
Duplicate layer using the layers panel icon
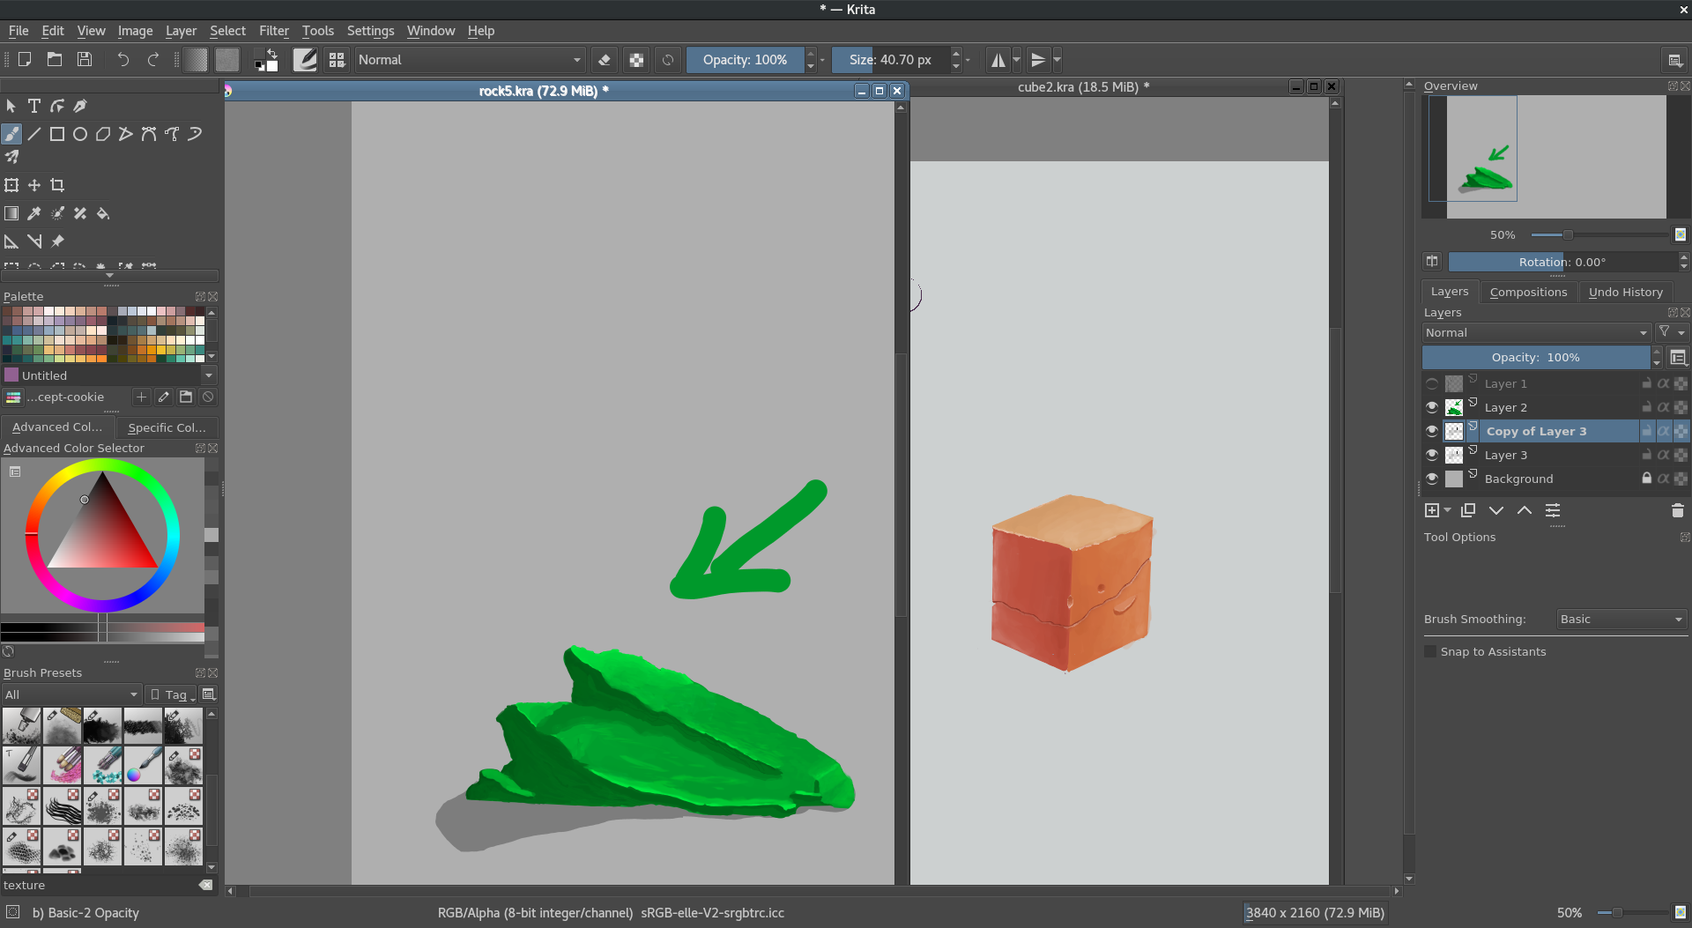[1467, 510]
